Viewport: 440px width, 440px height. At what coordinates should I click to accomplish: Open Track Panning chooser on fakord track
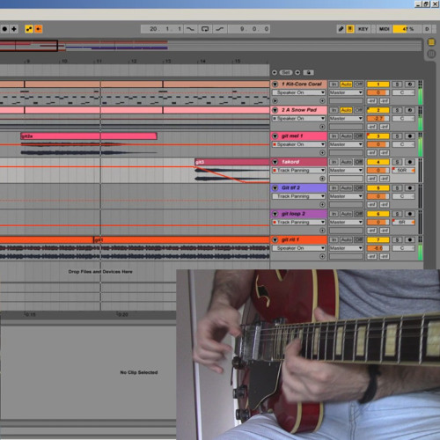click(x=298, y=171)
